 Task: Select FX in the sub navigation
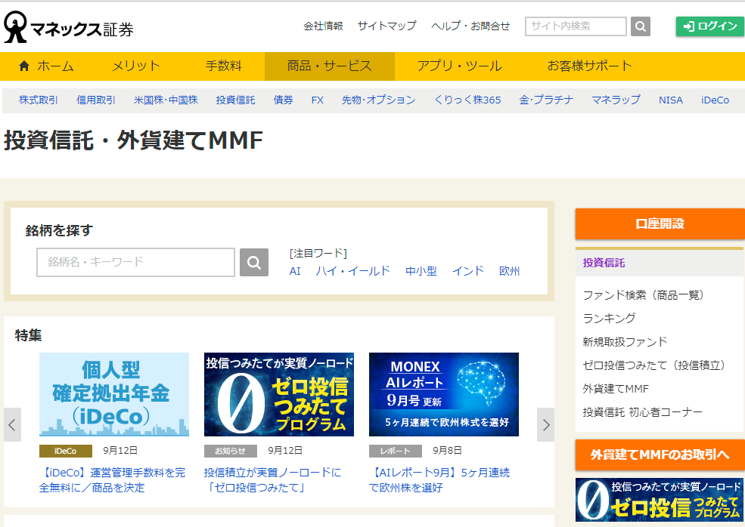click(318, 100)
